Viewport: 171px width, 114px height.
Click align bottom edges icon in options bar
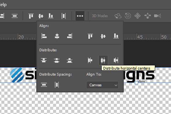(x=51, y=16)
